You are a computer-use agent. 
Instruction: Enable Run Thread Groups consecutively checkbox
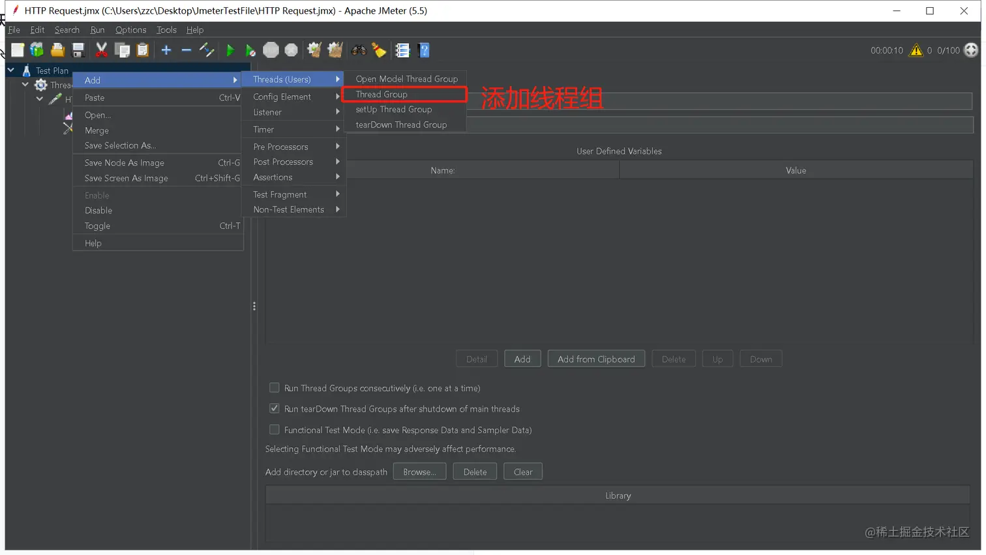[275, 388]
